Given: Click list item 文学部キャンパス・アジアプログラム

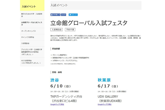Looking at the screenshot, I should (65, 61).
